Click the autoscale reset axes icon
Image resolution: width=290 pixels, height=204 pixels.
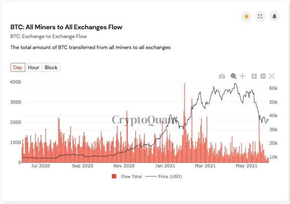coord(271,76)
